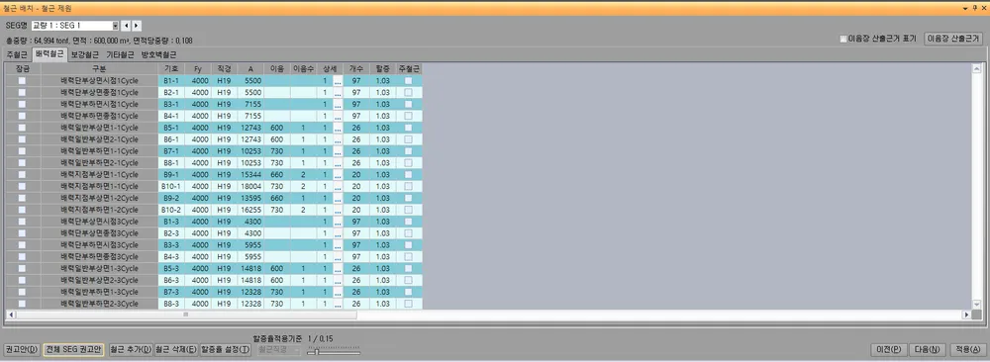The image size is (990, 362).
Task: Open detail '...' button in B7-3 row
Action: point(338,293)
